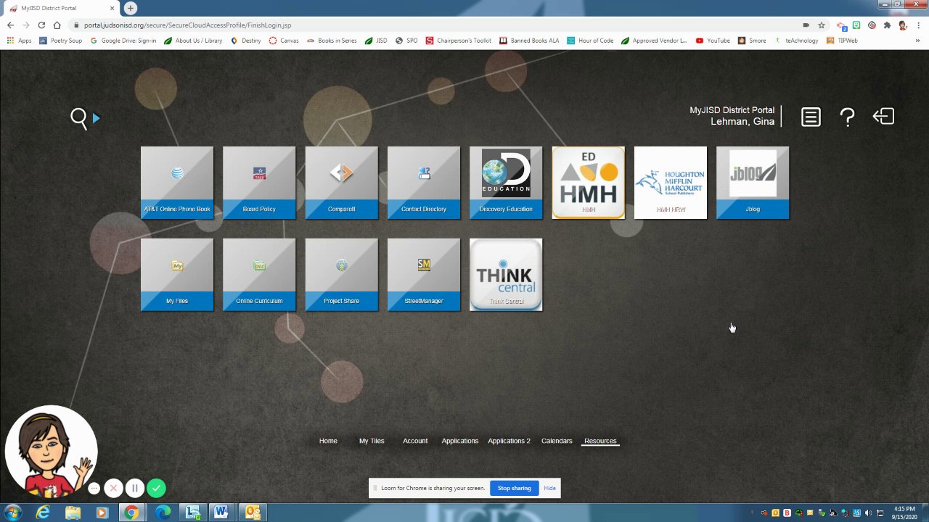
Task: Go to the Home page tab
Action: (x=328, y=441)
